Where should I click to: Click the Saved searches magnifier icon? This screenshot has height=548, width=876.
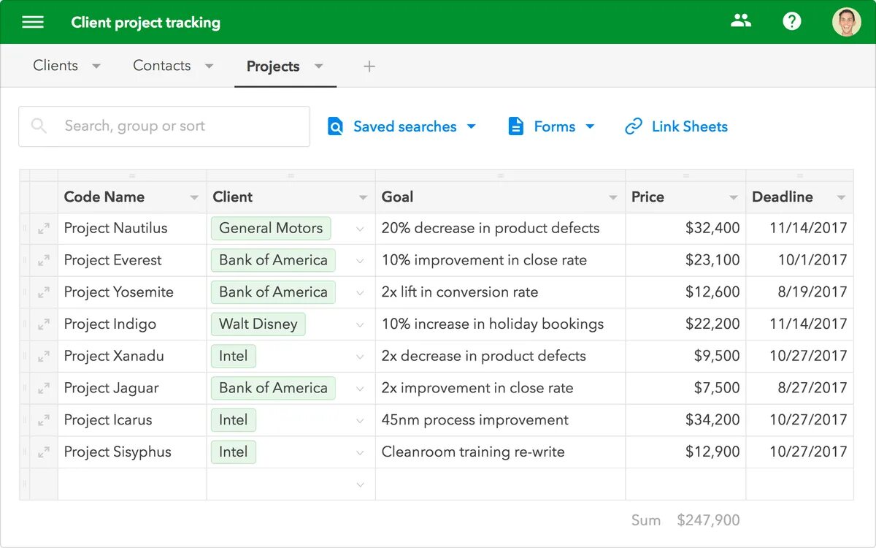[x=335, y=126]
